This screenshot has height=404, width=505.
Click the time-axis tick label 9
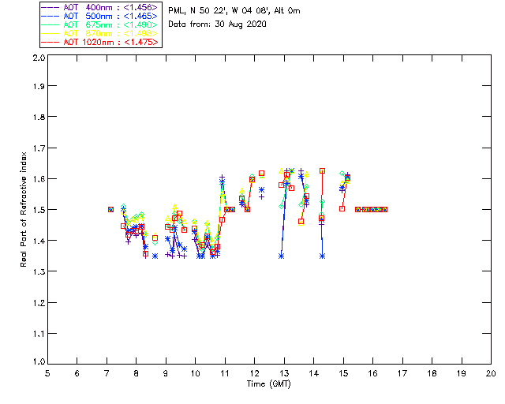[x=166, y=373]
